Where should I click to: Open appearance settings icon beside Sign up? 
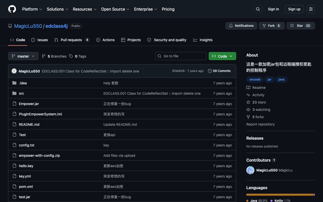(311, 9)
